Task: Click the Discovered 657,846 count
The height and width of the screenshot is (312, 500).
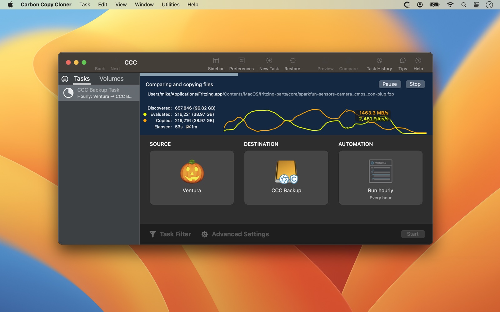Action: click(x=195, y=108)
